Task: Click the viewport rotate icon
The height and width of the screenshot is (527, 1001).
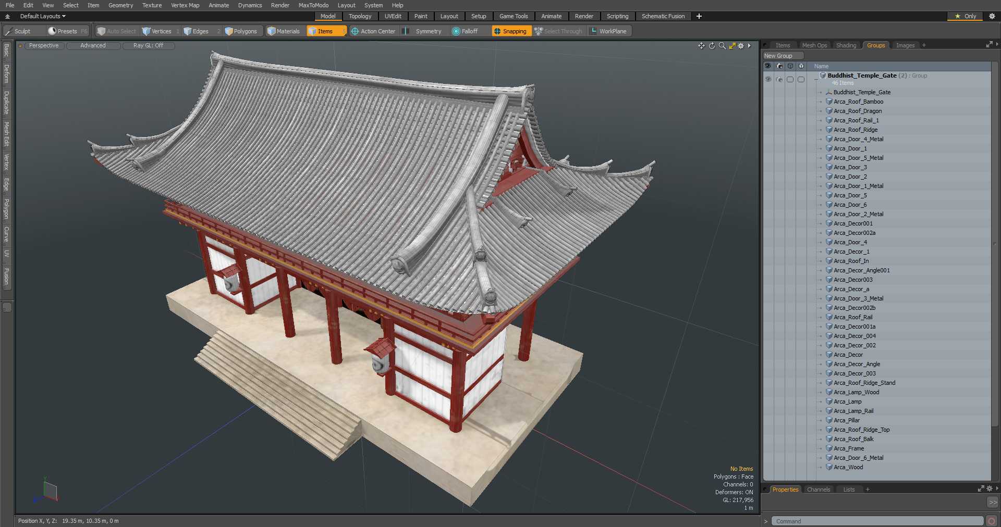Action: 712,46
